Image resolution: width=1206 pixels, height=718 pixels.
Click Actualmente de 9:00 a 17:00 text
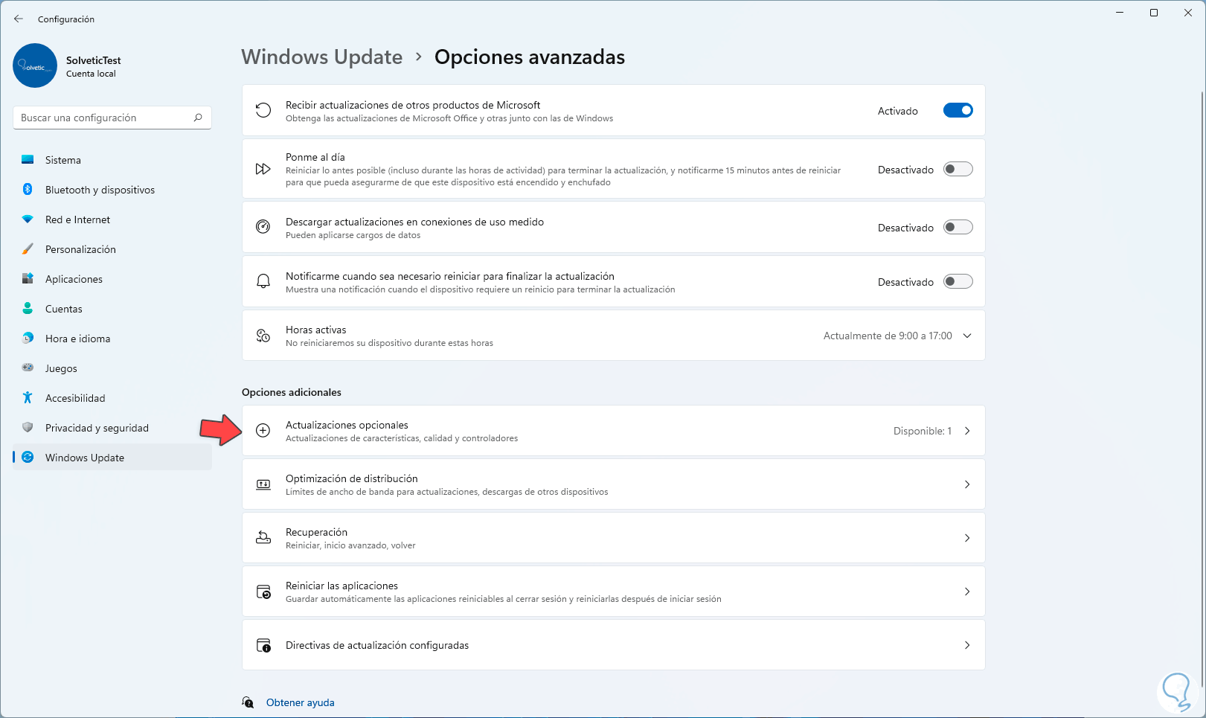pos(888,336)
